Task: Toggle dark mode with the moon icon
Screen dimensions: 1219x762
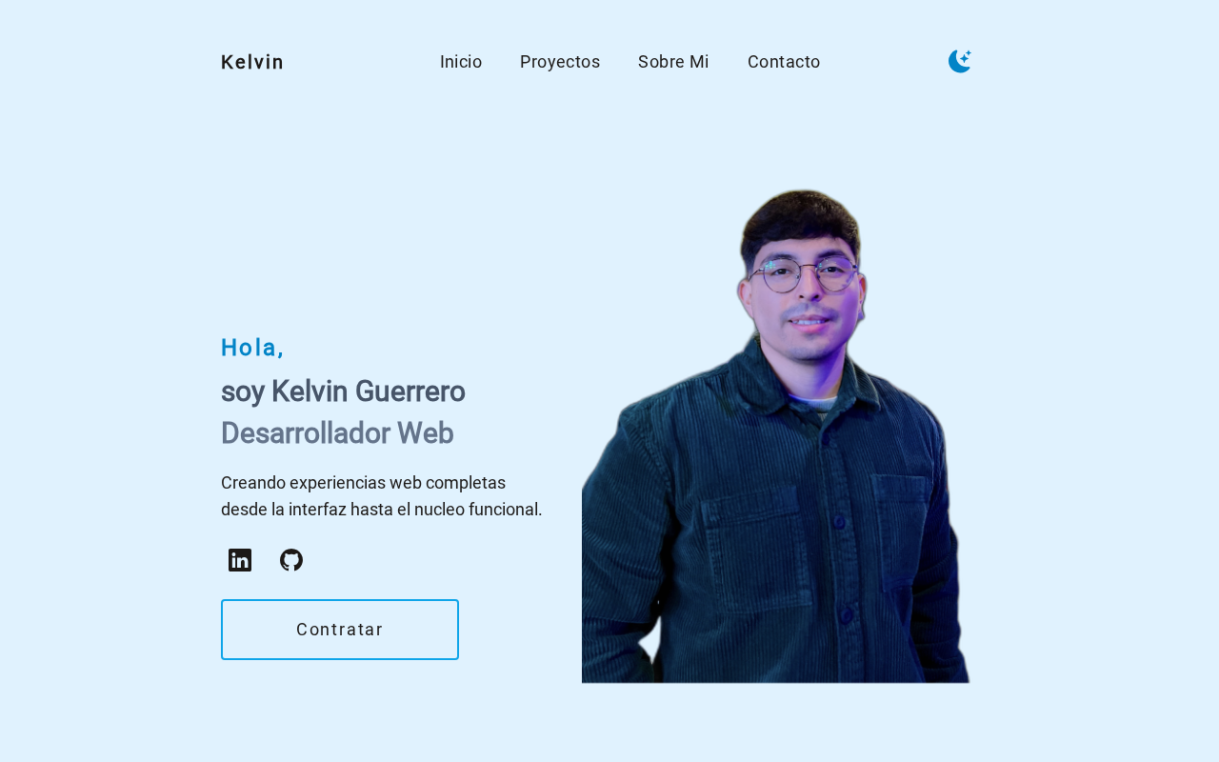Action: point(960,61)
